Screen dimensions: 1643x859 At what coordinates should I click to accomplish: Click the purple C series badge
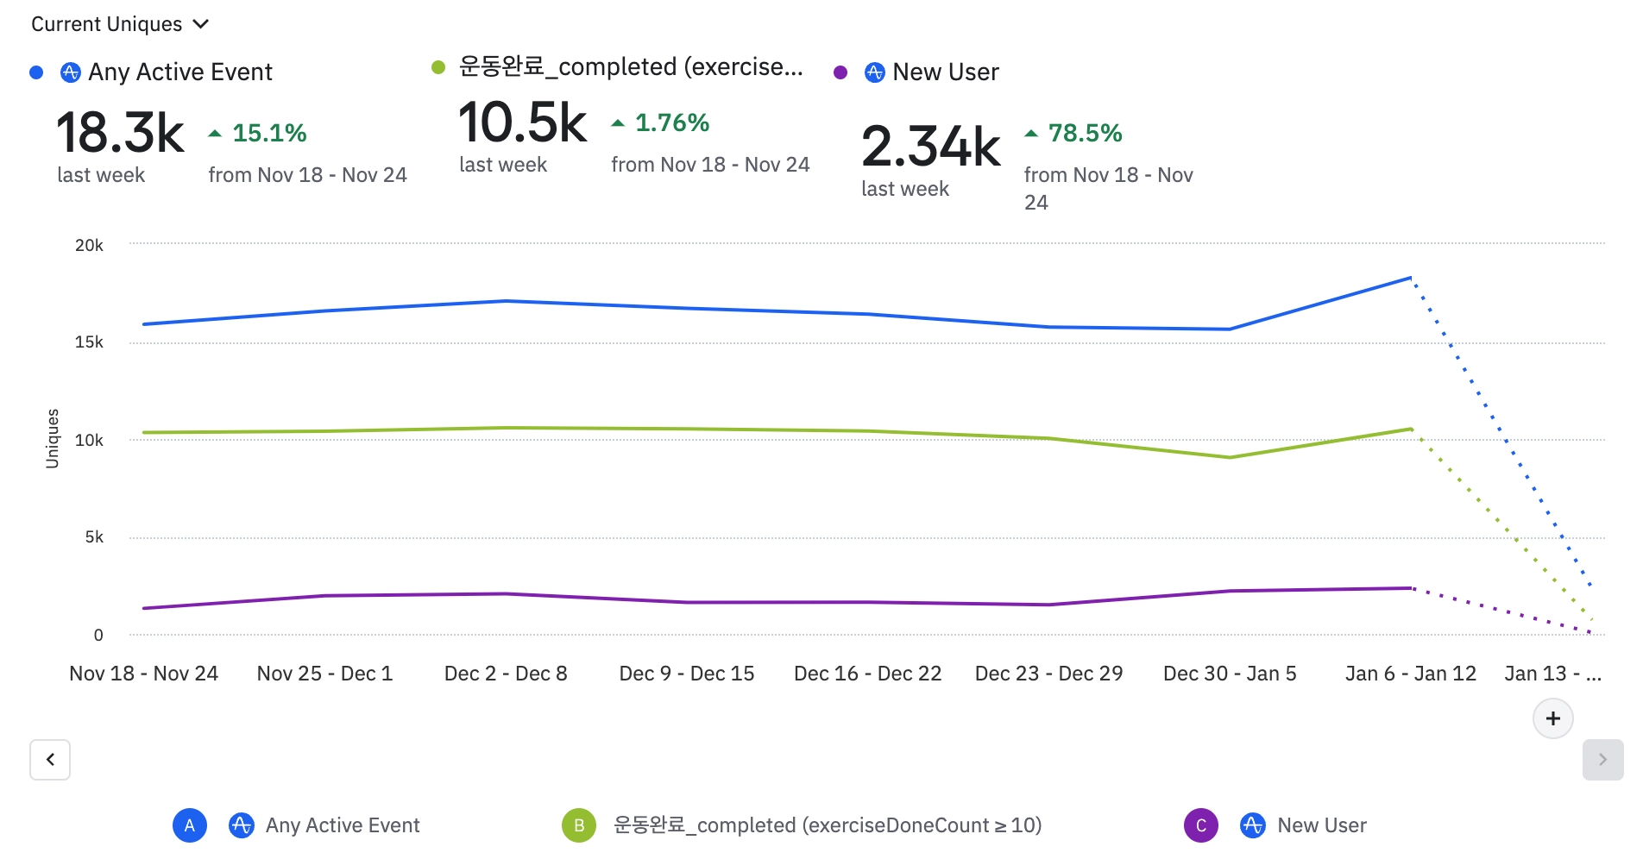coord(1200,825)
